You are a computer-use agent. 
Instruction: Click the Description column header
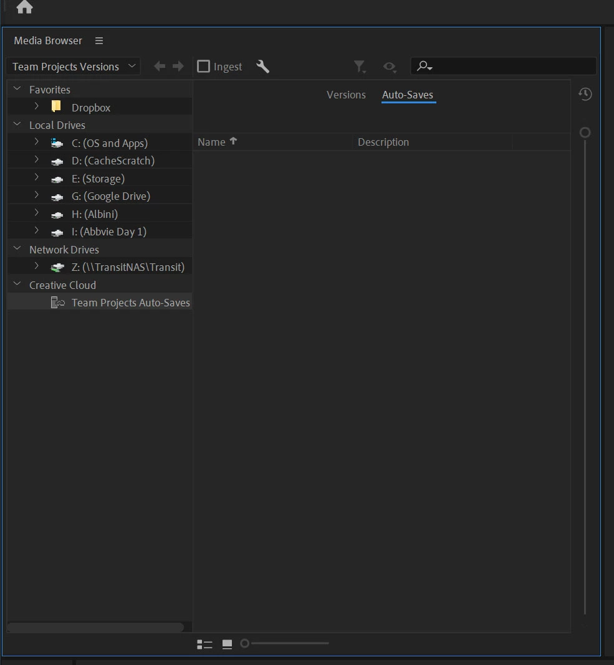point(383,142)
